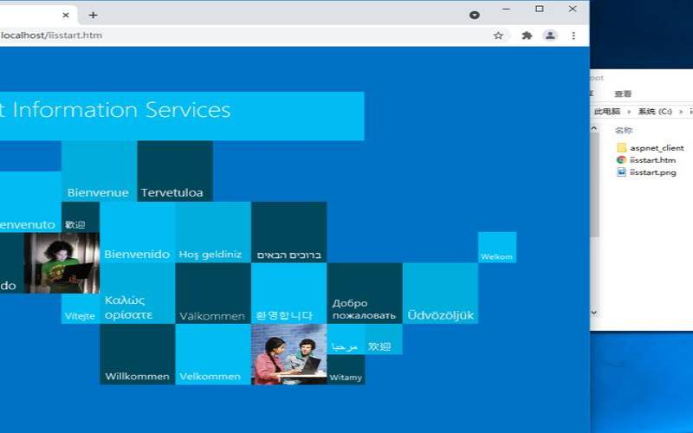
Task: Click the photo of two people with laptop
Action: click(289, 354)
